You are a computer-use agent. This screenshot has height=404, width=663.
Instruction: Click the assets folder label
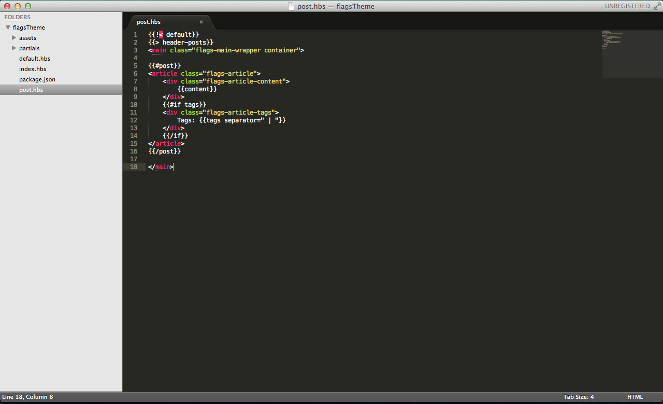(27, 38)
